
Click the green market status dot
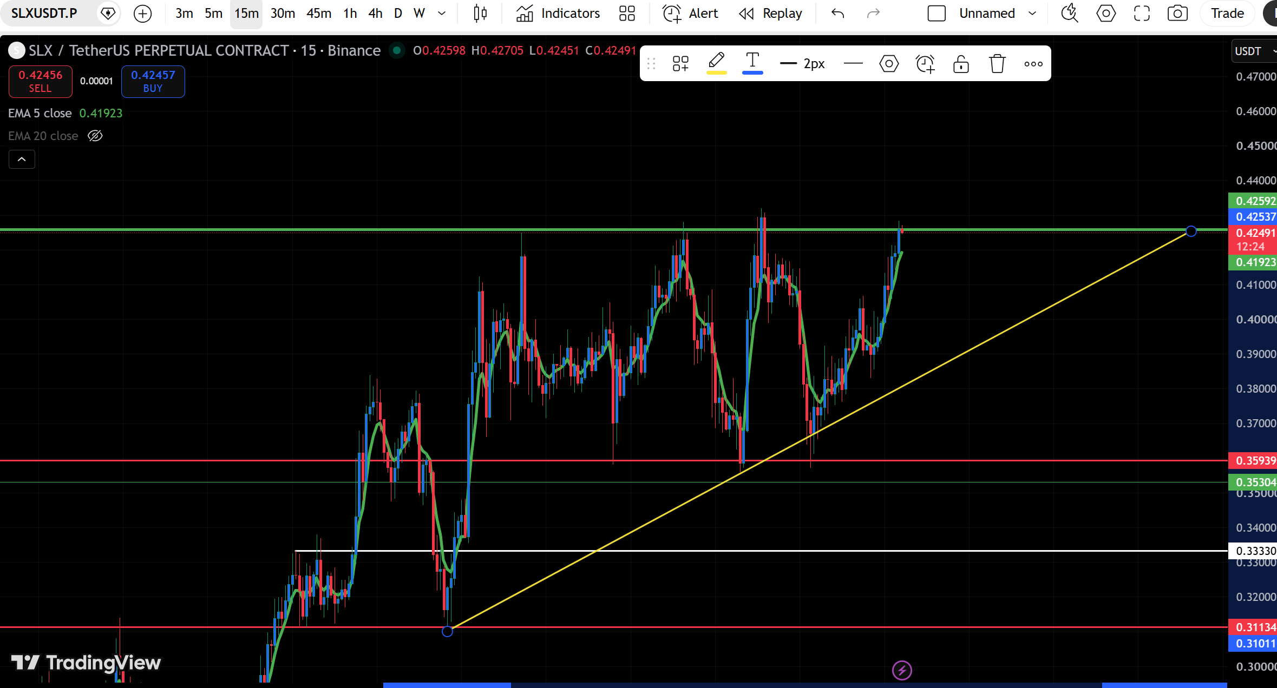click(x=397, y=50)
